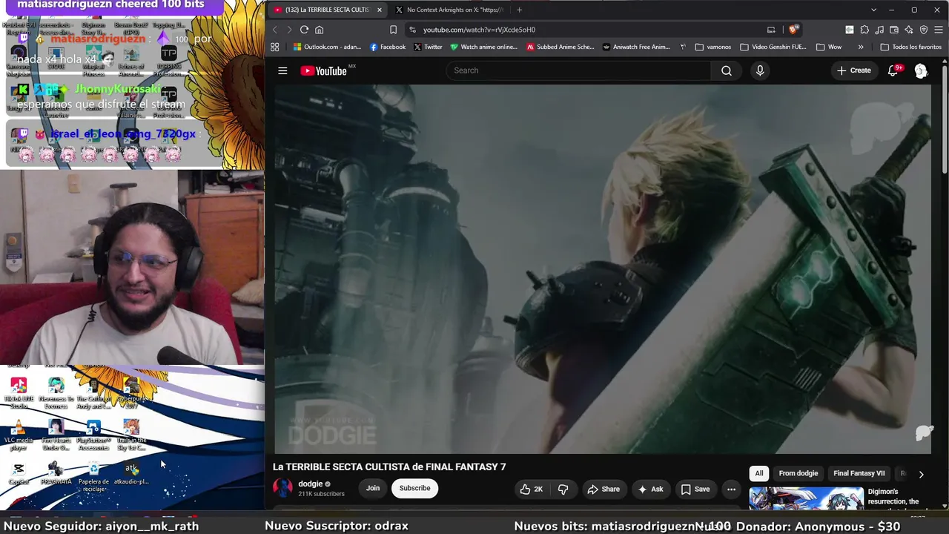Open the dodgie channel avatar
The height and width of the screenshot is (534, 949).
[282, 487]
